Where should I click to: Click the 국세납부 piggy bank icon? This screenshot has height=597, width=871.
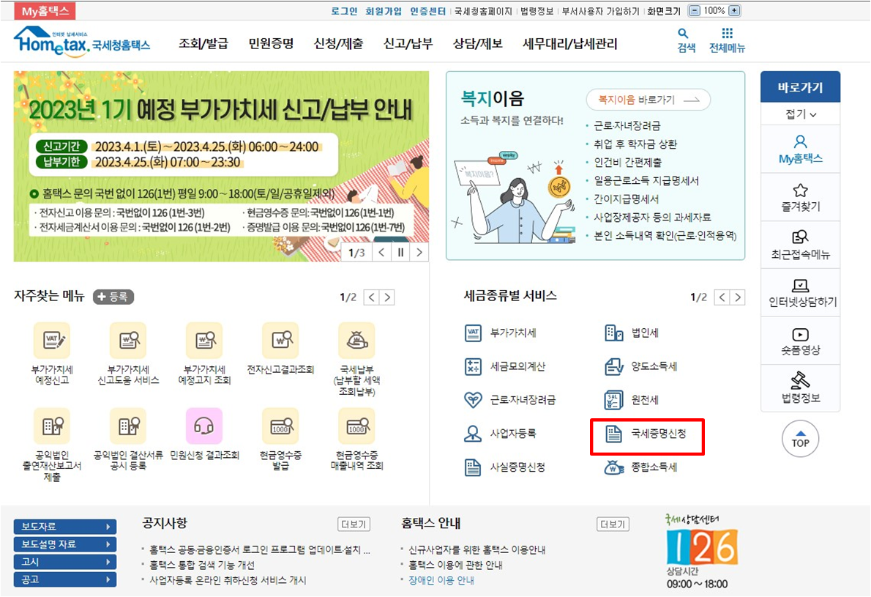356,340
